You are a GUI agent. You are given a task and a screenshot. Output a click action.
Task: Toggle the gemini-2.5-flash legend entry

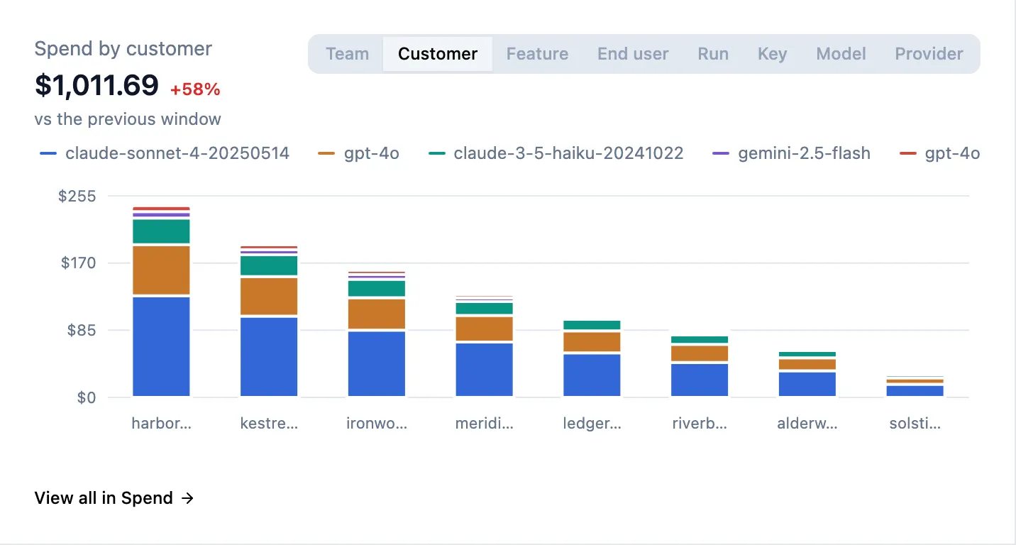click(792, 153)
